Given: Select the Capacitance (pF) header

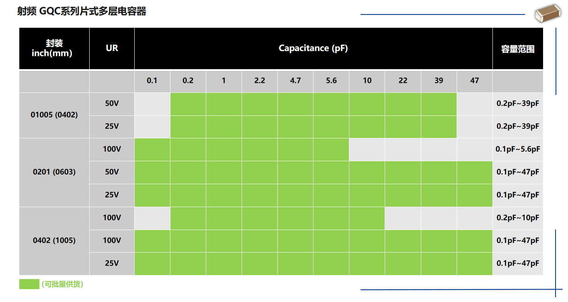Looking at the screenshot, I should click(x=313, y=48).
